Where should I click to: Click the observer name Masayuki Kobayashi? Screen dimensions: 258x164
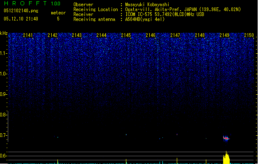pos(147,5)
